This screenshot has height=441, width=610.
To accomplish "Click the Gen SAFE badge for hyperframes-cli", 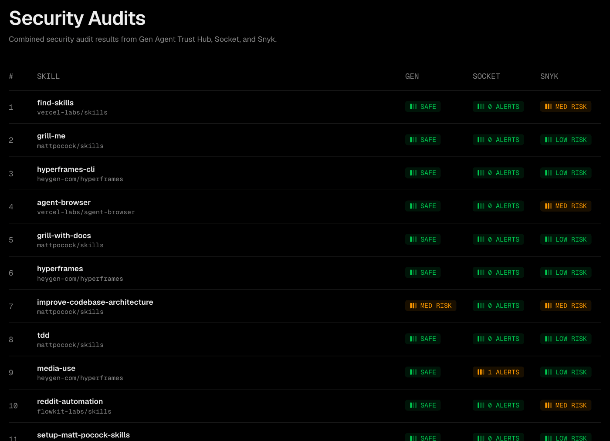I will (x=423, y=173).
